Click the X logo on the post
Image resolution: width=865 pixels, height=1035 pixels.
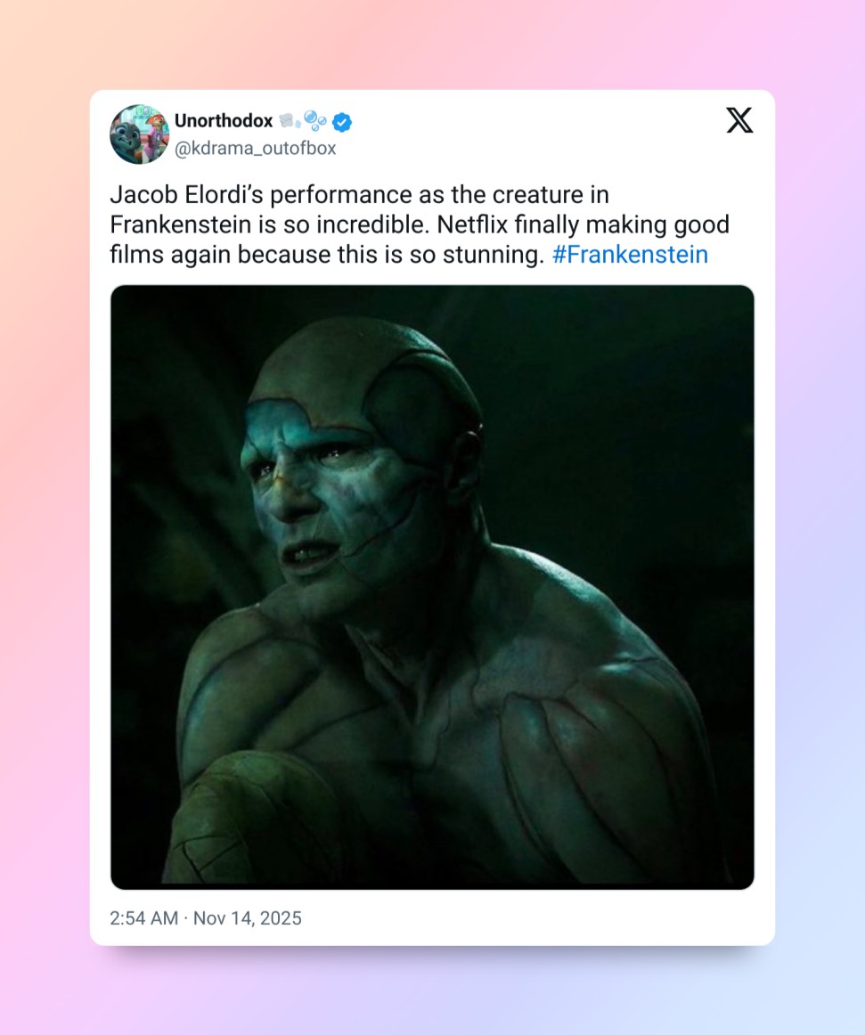point(739,120)
